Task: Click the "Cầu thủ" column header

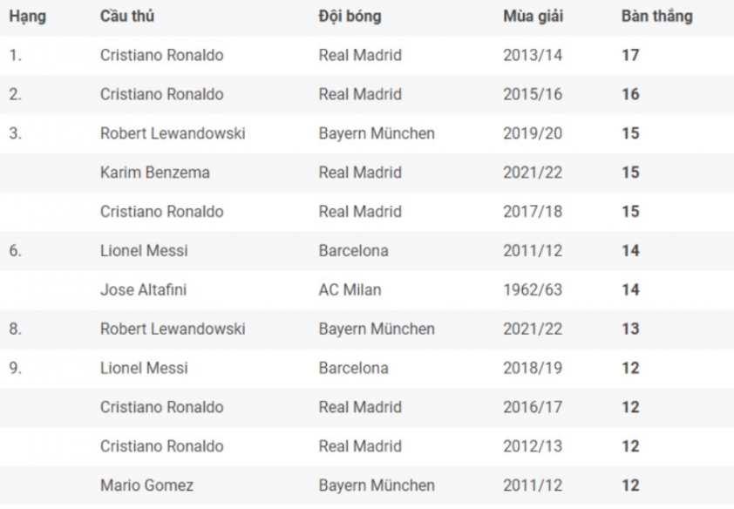Action: tap(127, 17)
